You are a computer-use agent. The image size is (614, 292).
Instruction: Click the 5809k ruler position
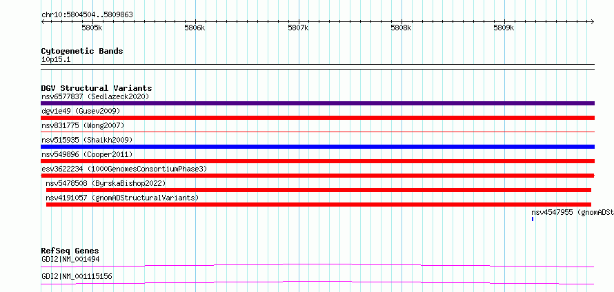click(504, 28)
